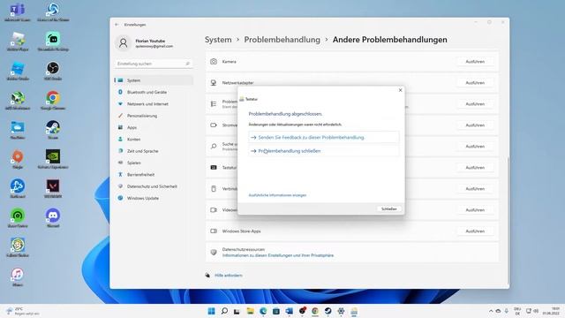Open the Discord desktop shortcut

click(53, 218)
